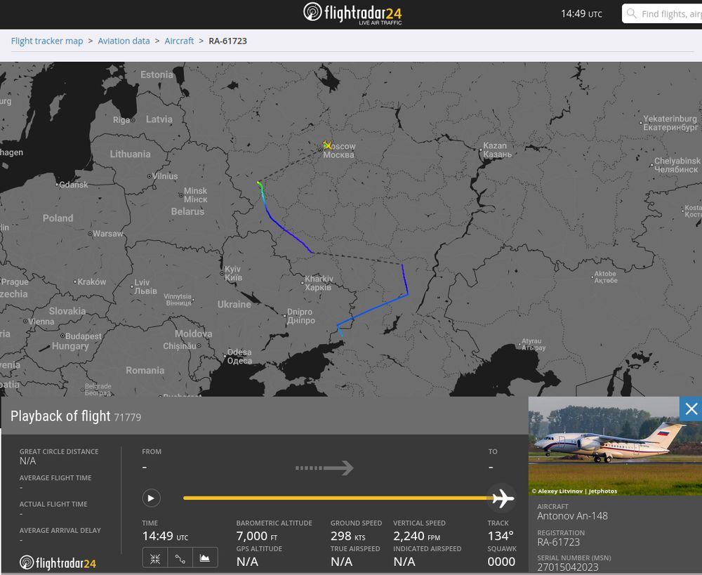Screen dimensions: 702x575
Task: Toggle the flight route path icon
Action: [x=180, y=558]
